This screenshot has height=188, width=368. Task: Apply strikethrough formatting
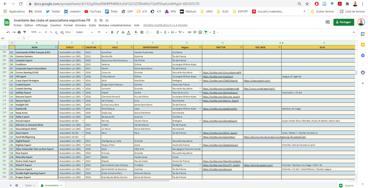(123, 32)
